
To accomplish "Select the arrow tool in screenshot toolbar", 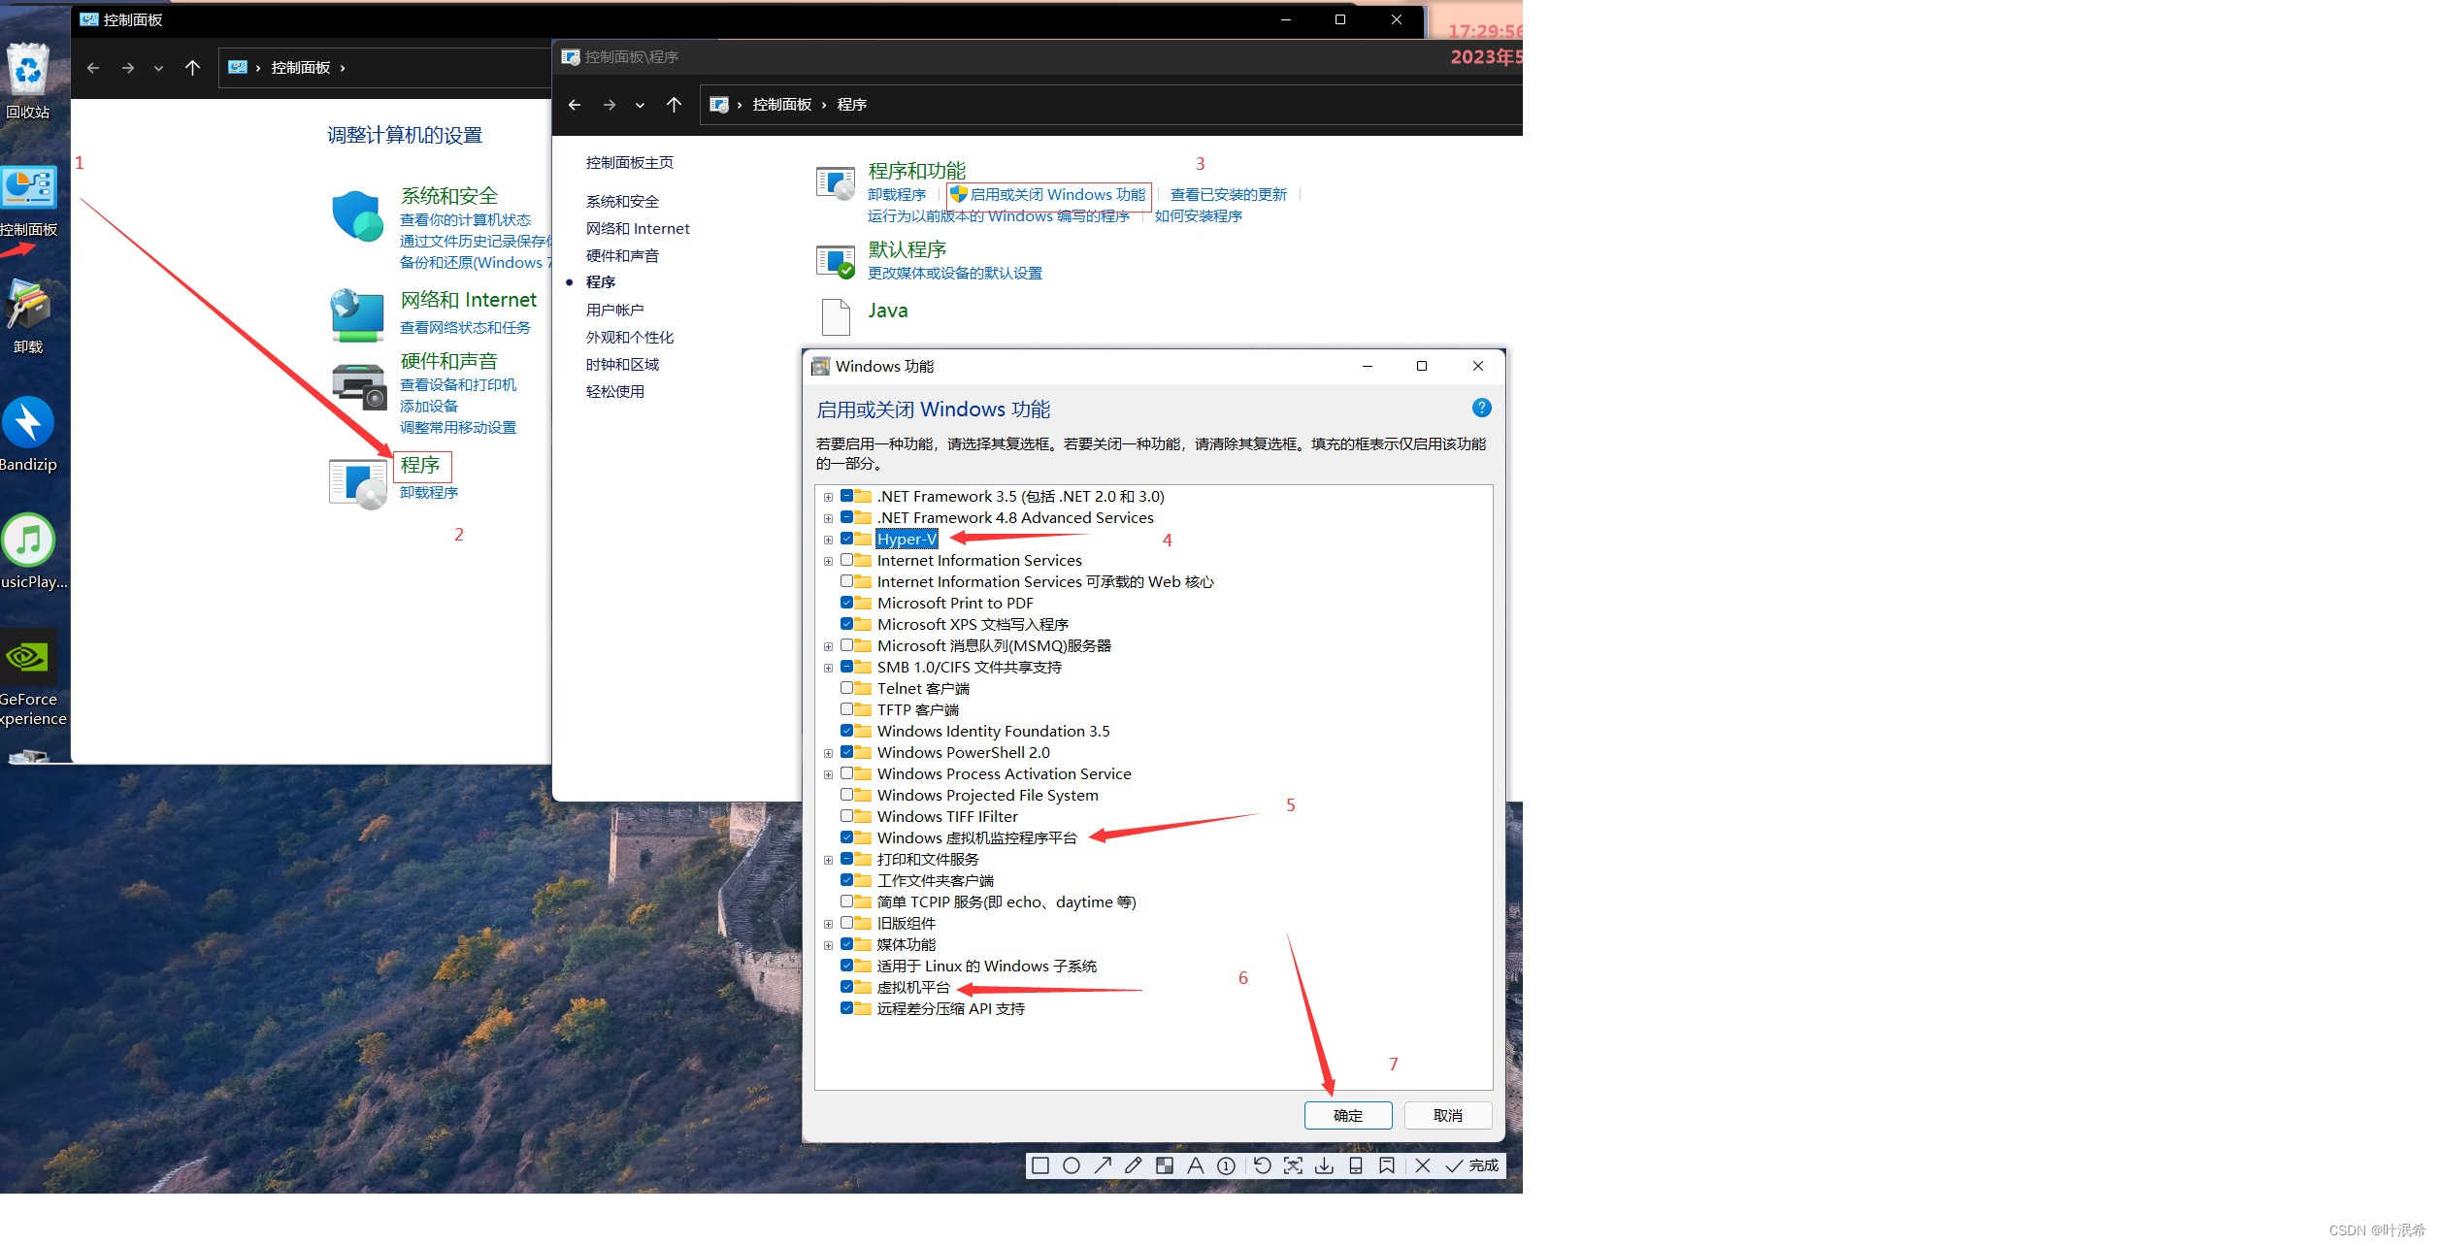I will pos(1103,1165).
